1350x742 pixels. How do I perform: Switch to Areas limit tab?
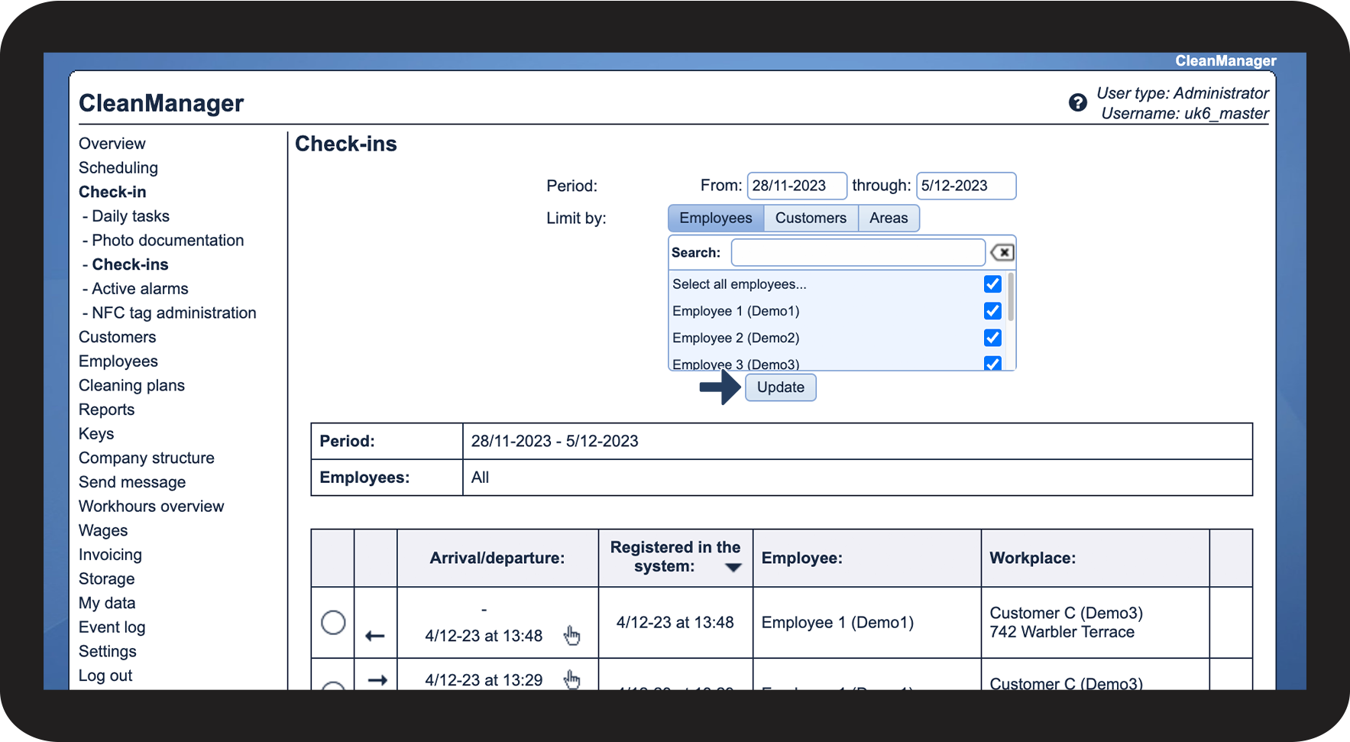[888, 219]
